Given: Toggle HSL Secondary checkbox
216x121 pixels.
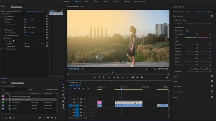Looking at the screenshot, I should pyautogui.click(x=212, y=91).
